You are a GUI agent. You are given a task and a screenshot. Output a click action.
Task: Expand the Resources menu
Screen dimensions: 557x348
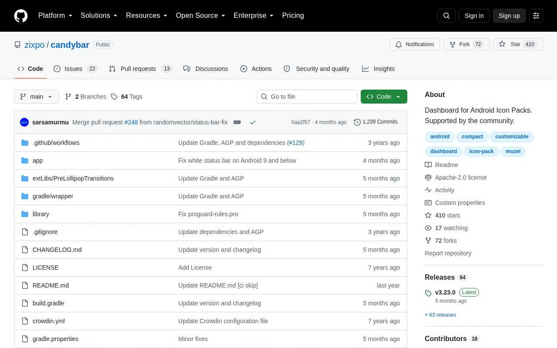pos(147,16)
